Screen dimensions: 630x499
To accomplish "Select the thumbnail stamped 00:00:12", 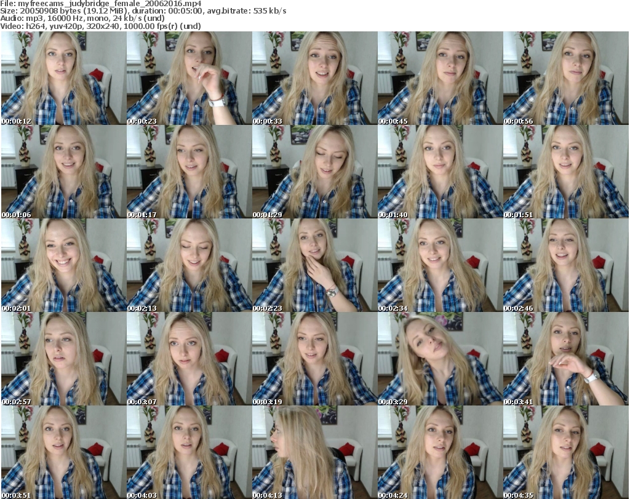I will pos(64,78).
